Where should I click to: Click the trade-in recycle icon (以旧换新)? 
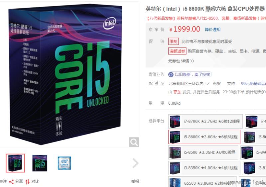click(171, 74)
